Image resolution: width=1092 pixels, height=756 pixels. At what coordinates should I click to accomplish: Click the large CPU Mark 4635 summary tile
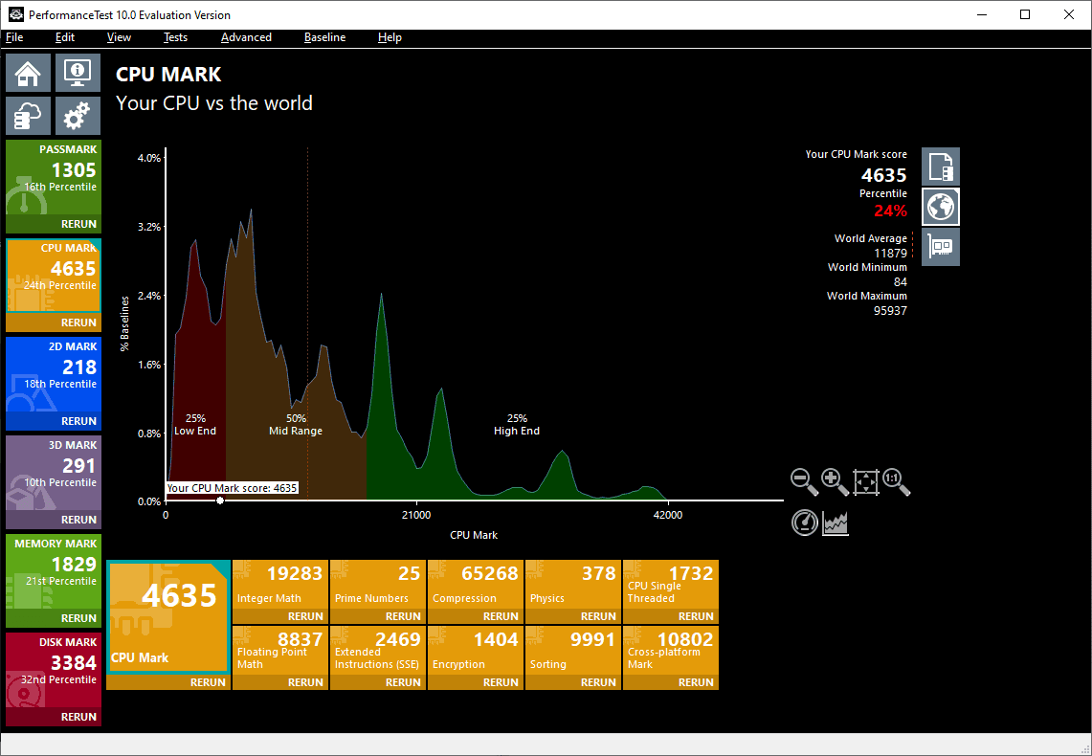coord(167,617)
